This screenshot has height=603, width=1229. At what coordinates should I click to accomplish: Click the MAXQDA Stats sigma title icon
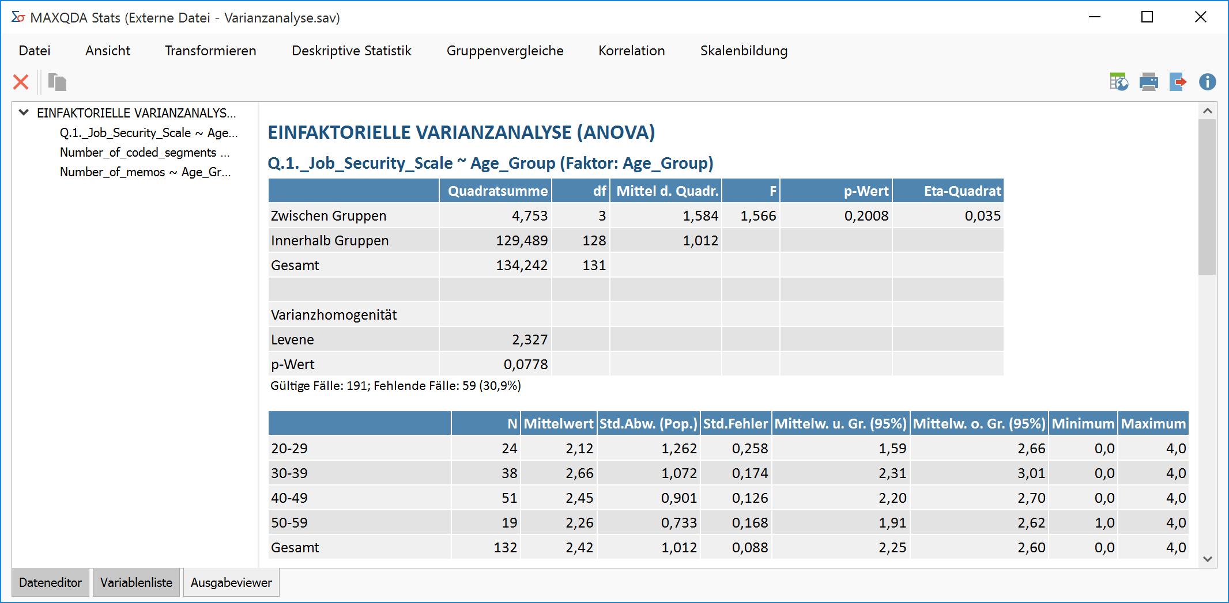point(18,17)
